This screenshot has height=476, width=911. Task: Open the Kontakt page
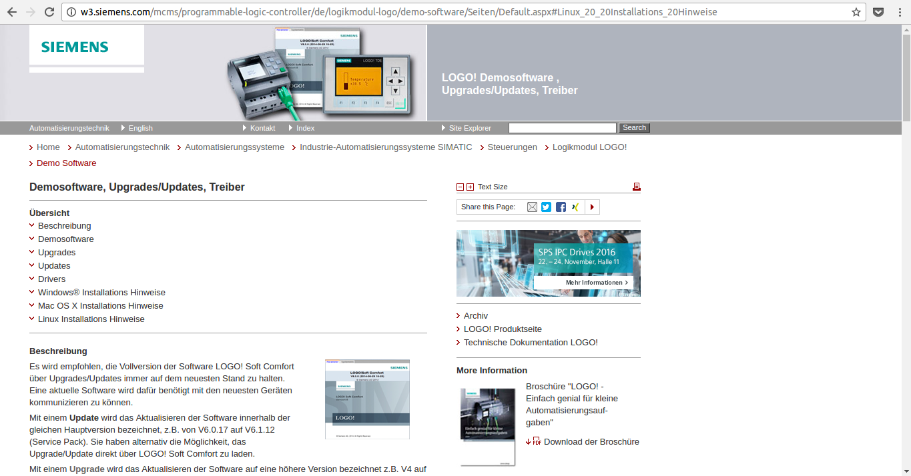pyautogui.click(x=262, y=127)
